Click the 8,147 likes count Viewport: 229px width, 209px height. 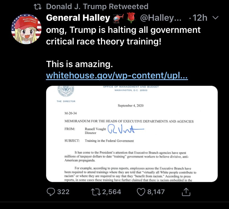156,192
